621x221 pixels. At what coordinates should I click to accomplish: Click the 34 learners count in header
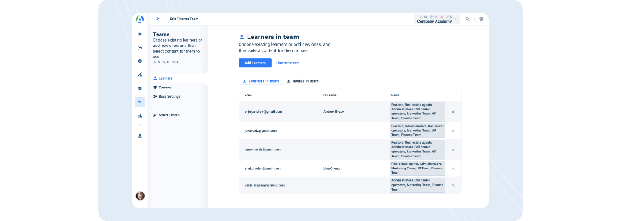point(423,17)
